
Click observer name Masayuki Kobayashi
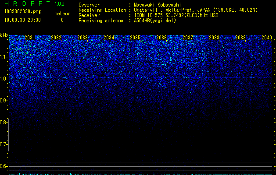[x=158, y=5]
